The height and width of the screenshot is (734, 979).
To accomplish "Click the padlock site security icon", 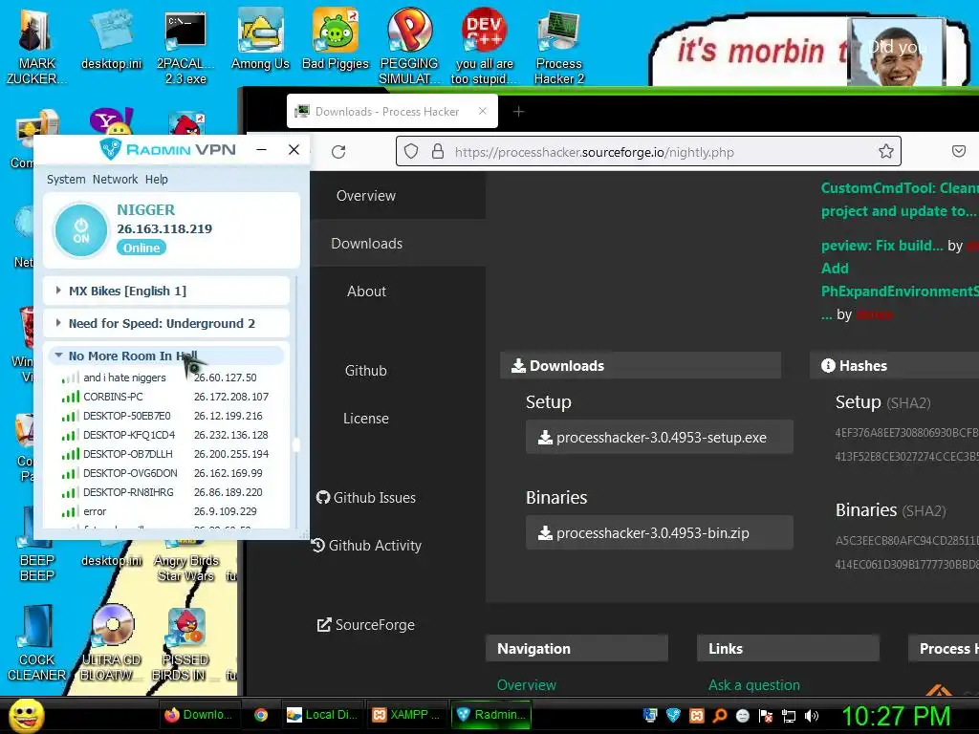I will (438, 151).
